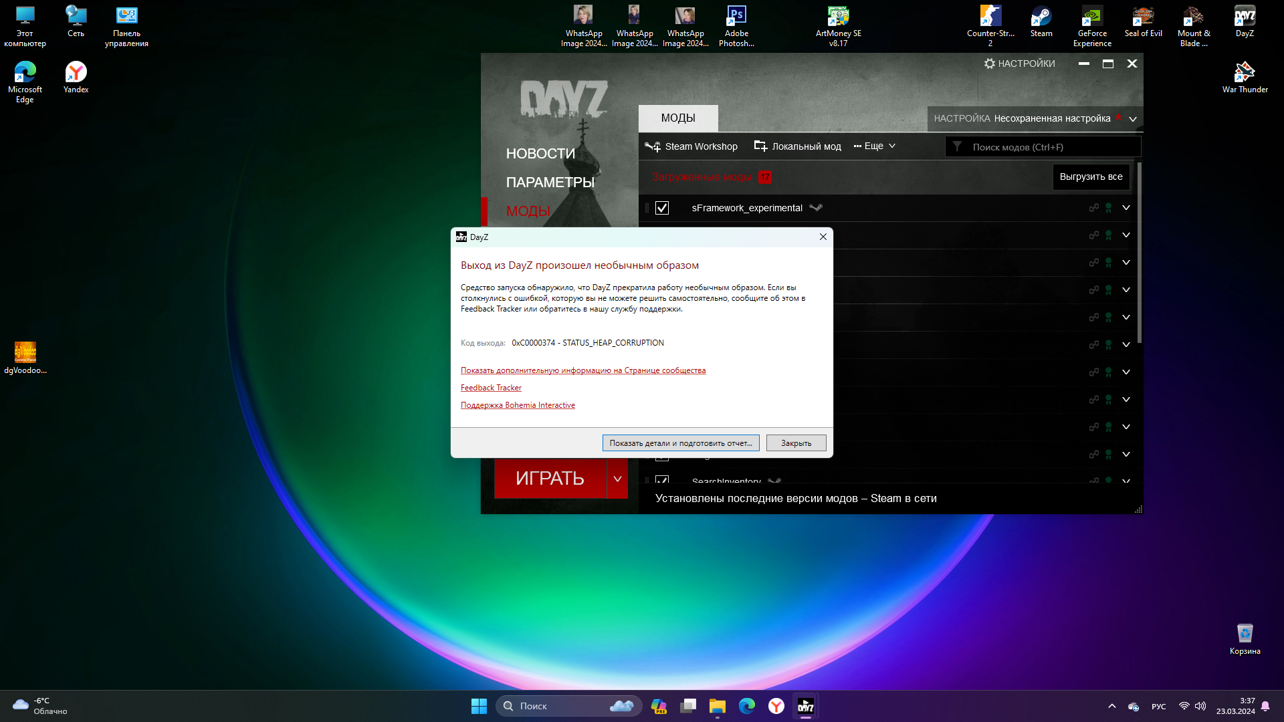Open НОВОСТИ in the launcher sidebar
The height and width of the screenshot is (722, 1284).
(x=540, y=154)
